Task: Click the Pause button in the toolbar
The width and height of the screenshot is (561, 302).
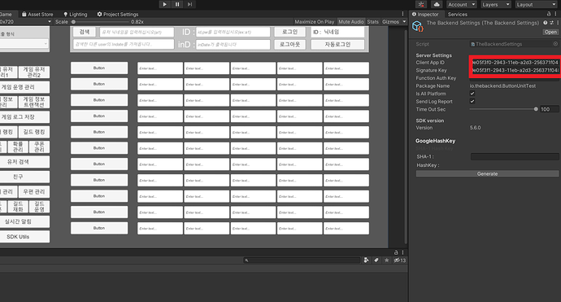Action: pos(177,4)
